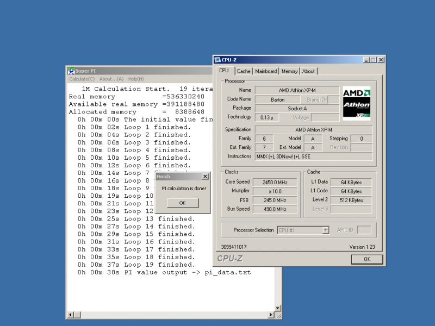
Task: Open the Mainboard tab in CPU-Z
Action: pyautogui.click(x=266, y=71)
